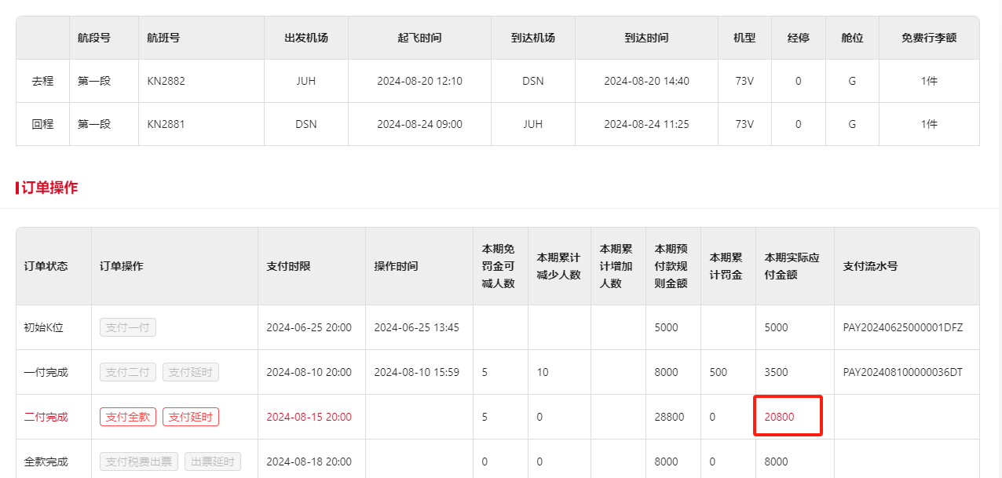Click the greyed 支付一付 button
This screenshot has height=478, width=1002.
[x=128, y=327]
